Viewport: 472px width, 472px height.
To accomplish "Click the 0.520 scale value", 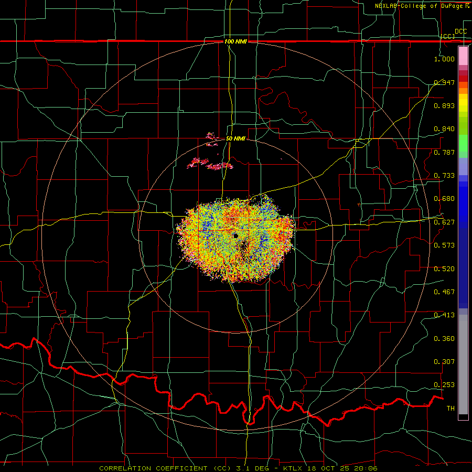I will 444,269.
